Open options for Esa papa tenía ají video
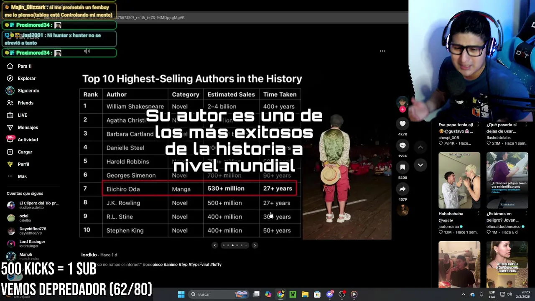 (x=478, y=125)
